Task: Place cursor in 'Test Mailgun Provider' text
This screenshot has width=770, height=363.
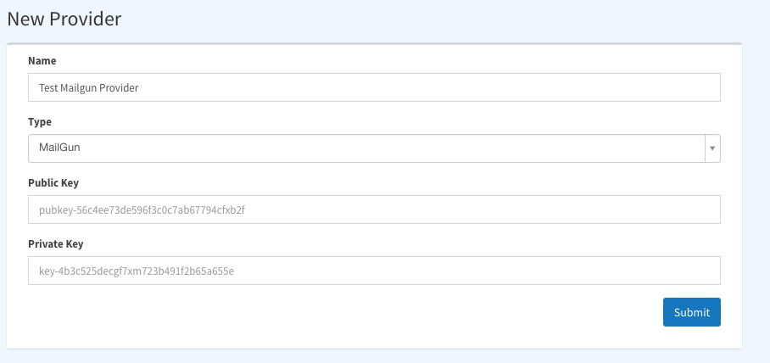Action: coord(89,88)
